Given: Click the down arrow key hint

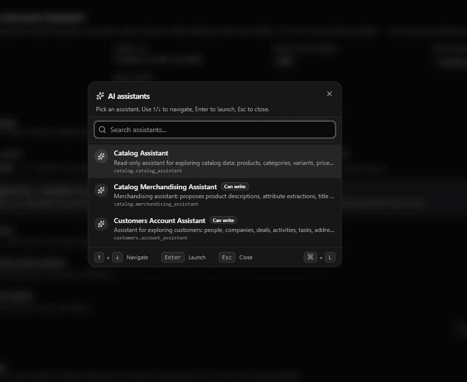Looking at the screenshot, I should (x=117, y=257).
